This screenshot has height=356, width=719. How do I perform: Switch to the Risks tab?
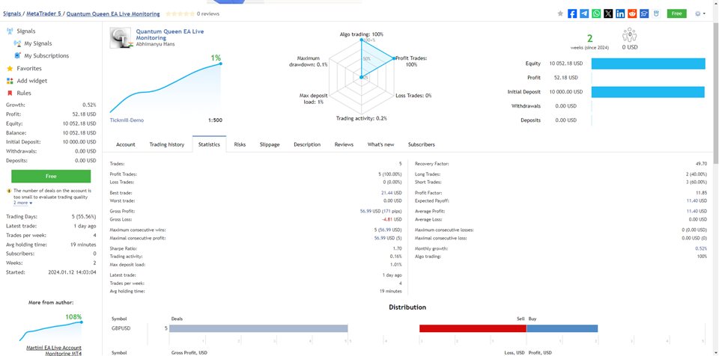tap(240, 144)
